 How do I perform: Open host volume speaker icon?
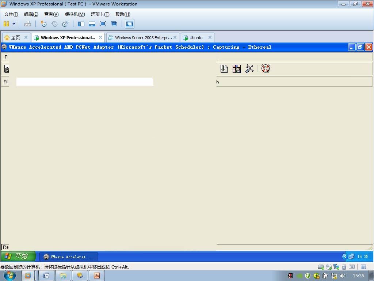coord(343,276)
